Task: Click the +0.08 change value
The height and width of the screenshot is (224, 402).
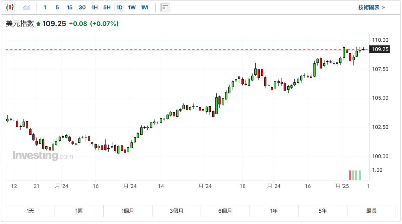Action: [x=78, y=24]
